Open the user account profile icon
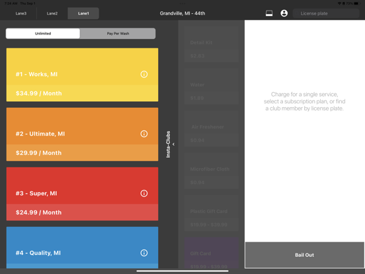The width and height of the screenshot is (365, 274). 284,13
